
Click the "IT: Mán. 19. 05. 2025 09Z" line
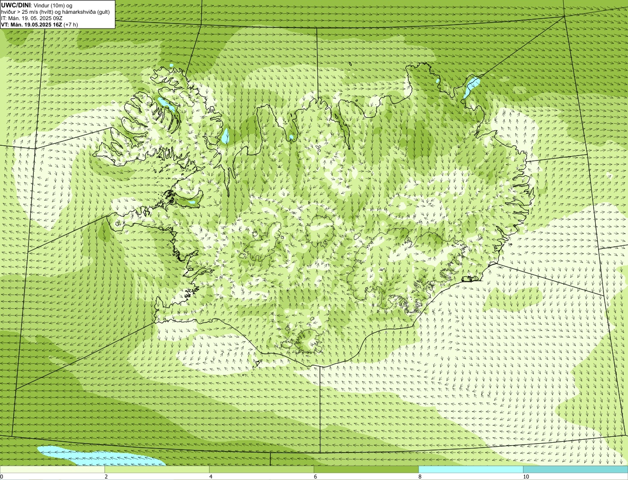coord(32,18)
